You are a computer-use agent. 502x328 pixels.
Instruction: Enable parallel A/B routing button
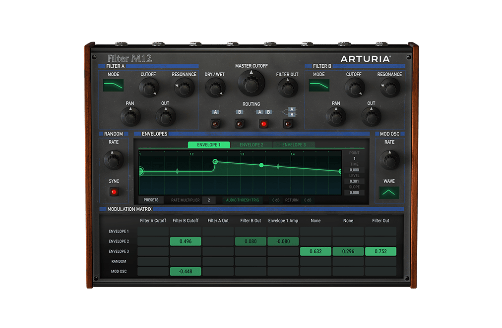[x=288, y=124]
